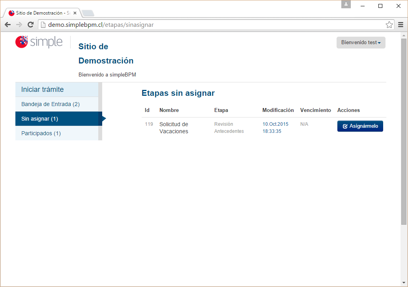Click the Nombre column header
Image resolution: width=408 pixels, height=287 pixels.
pos(169,110)
